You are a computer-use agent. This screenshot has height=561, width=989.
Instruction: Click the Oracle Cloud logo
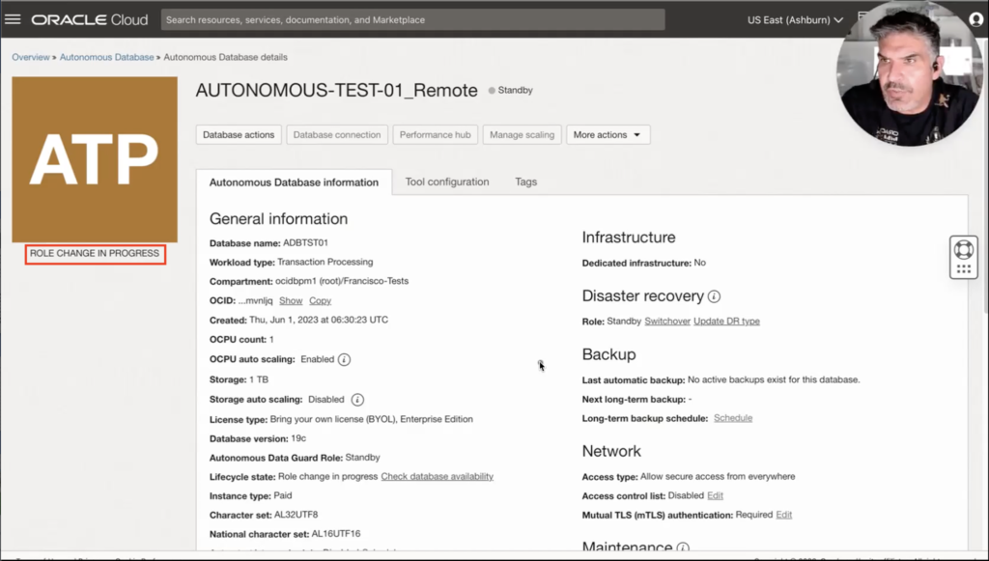click(90, 19)
